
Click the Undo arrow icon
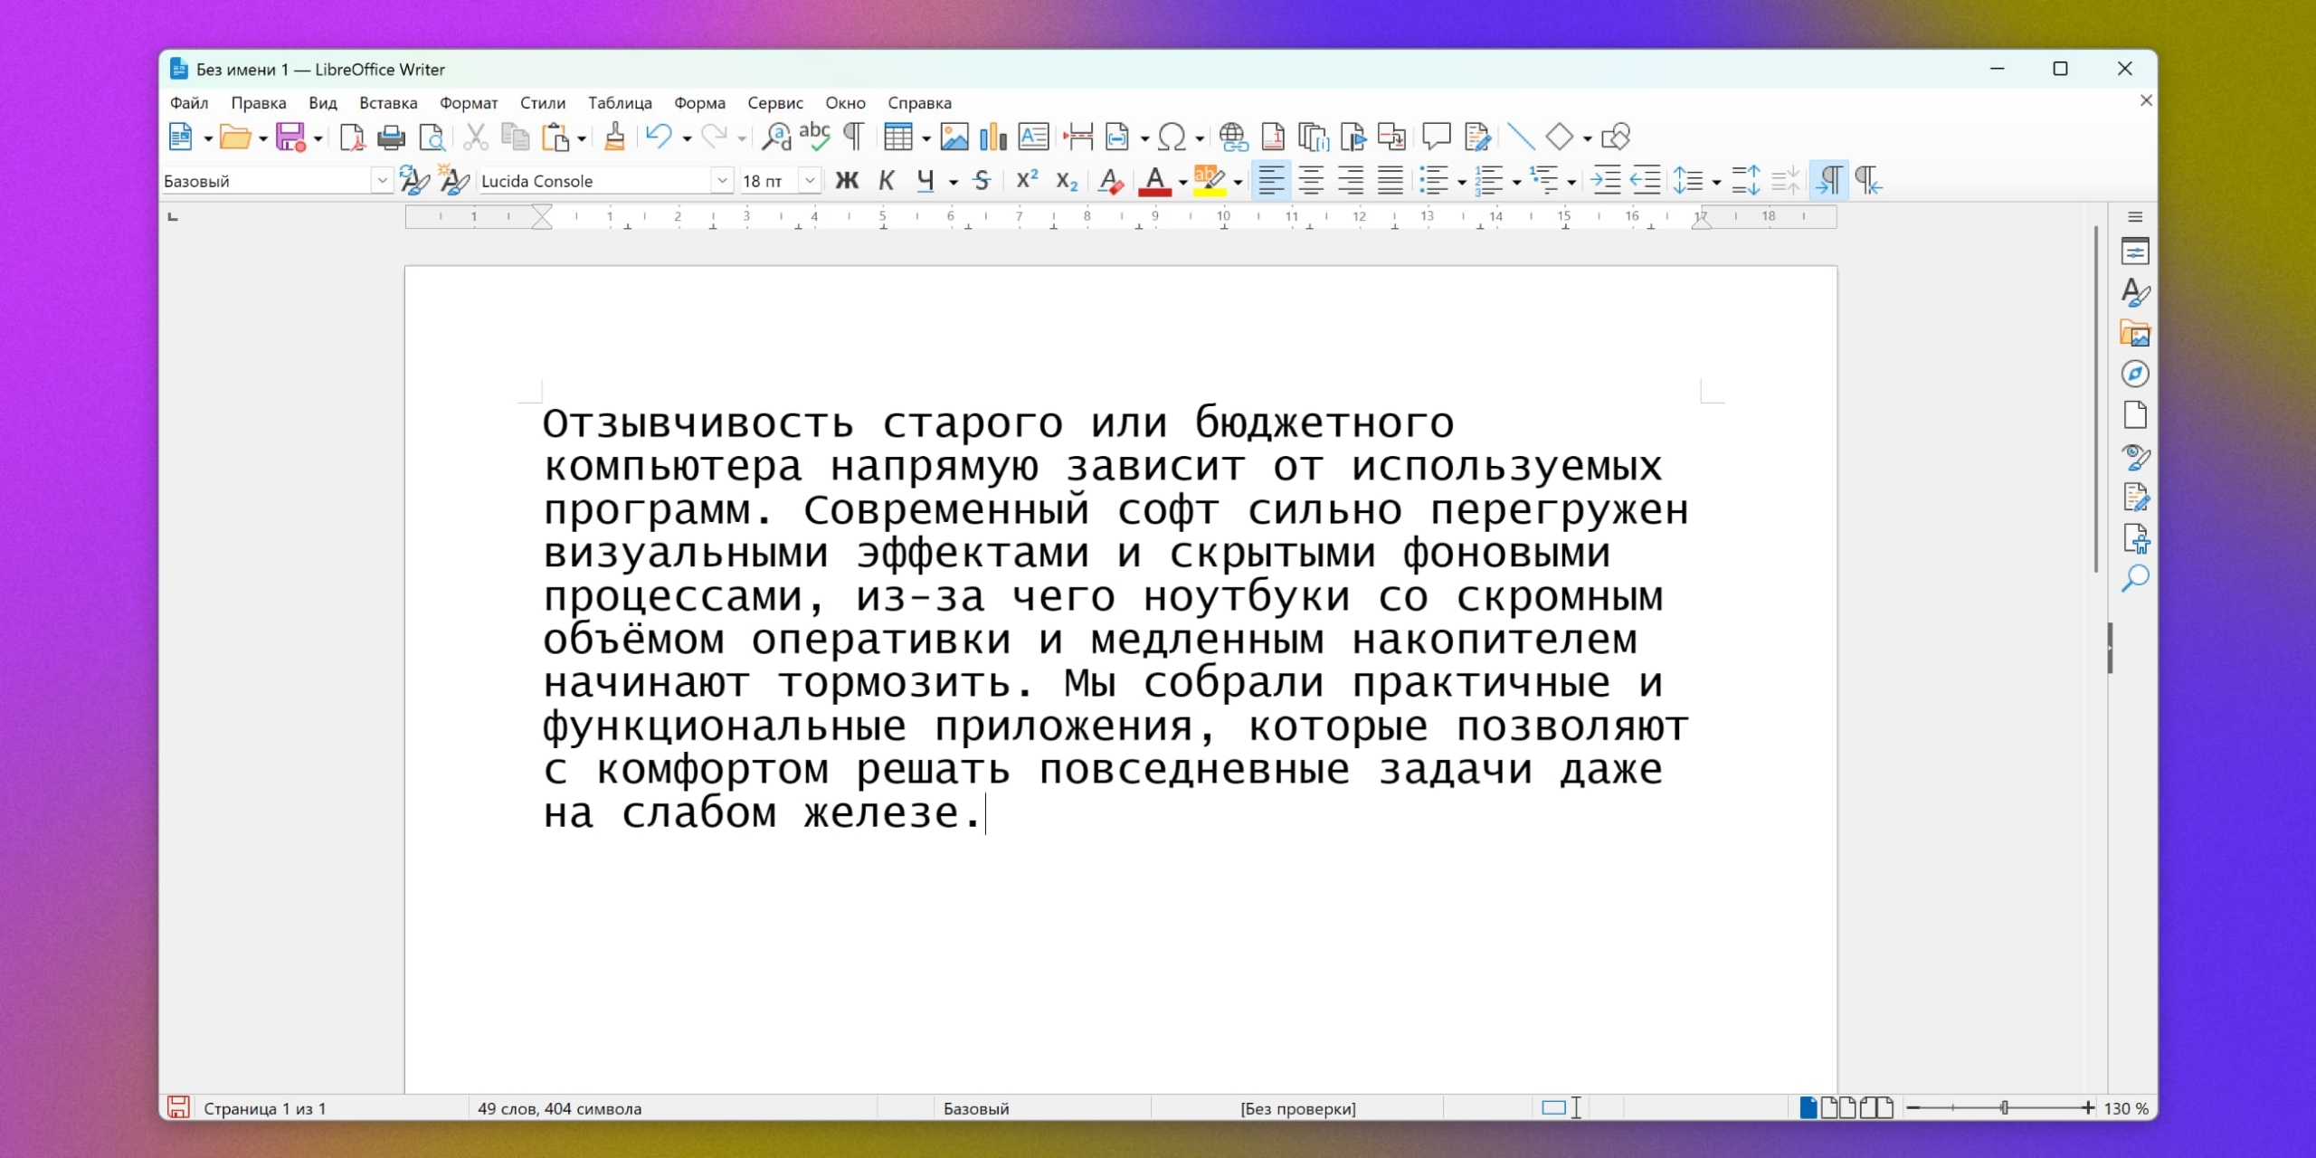pyautogui.click(x=659, y=138)
